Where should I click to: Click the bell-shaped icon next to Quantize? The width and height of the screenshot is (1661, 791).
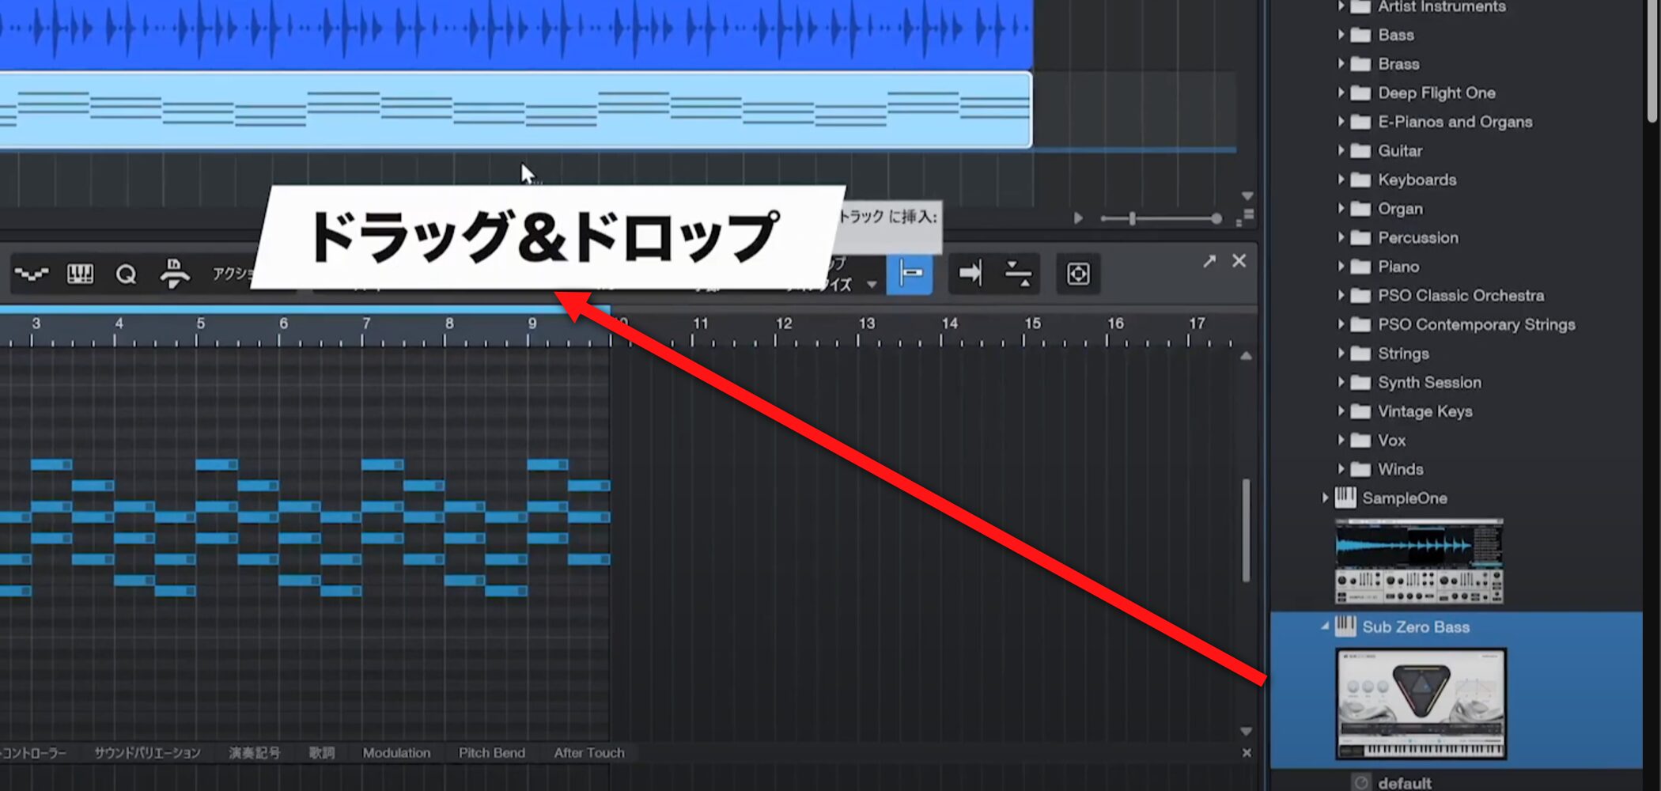point(174,274)
